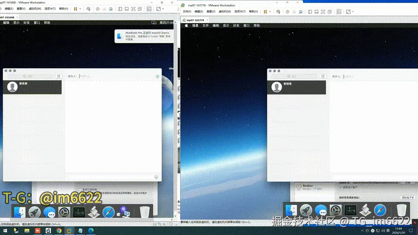
Task: Click Send Ctrl+Alt+Del icon in left VMware toolbar
Action: (88, 9)
